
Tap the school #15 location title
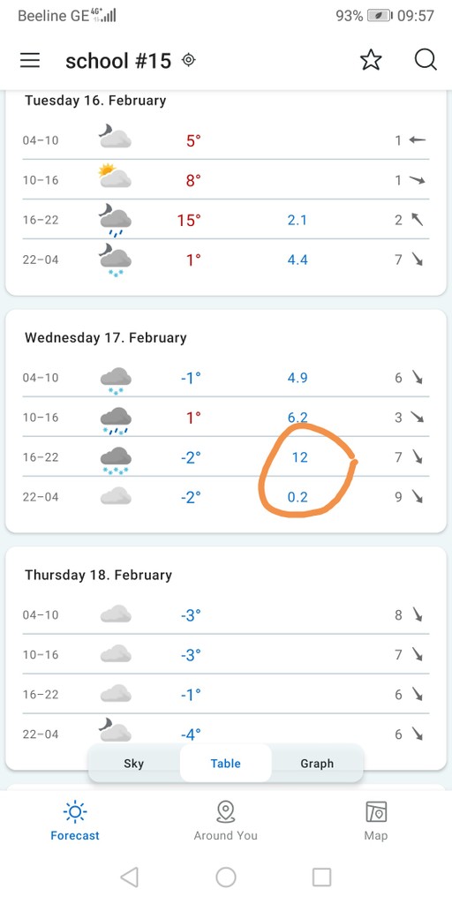[x=118, y=61]
